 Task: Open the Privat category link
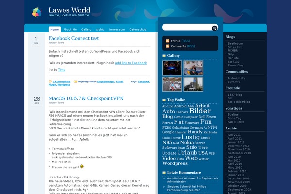[x=119, y=81]
